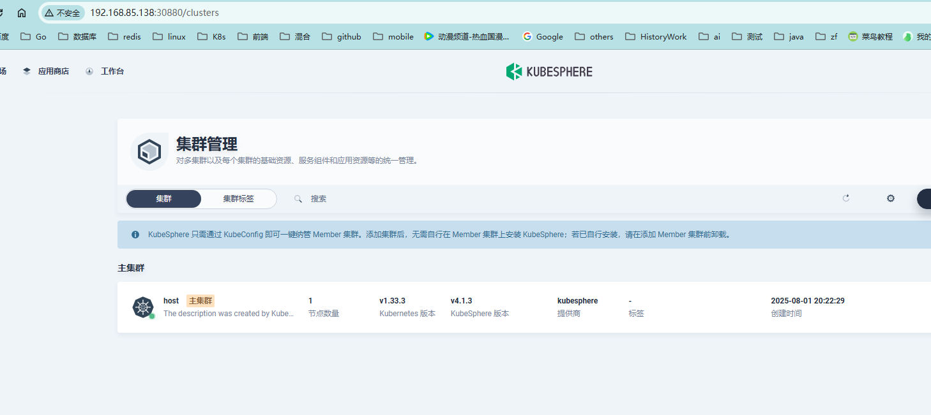
Task: Open the K8s bookmarks folder
Action: tap(211, 36)
